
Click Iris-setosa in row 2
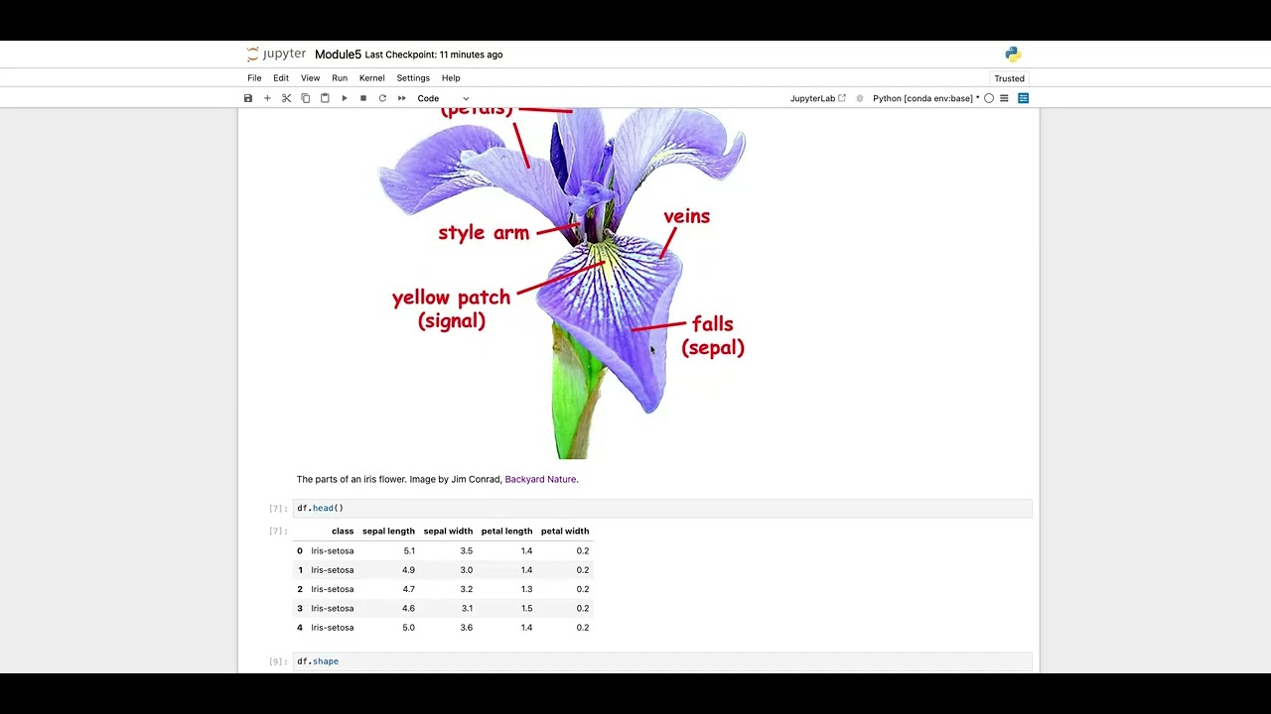point(332,589)
